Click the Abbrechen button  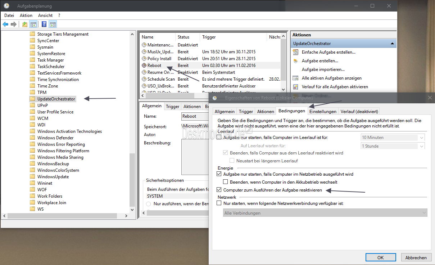(x=416, y=257)
